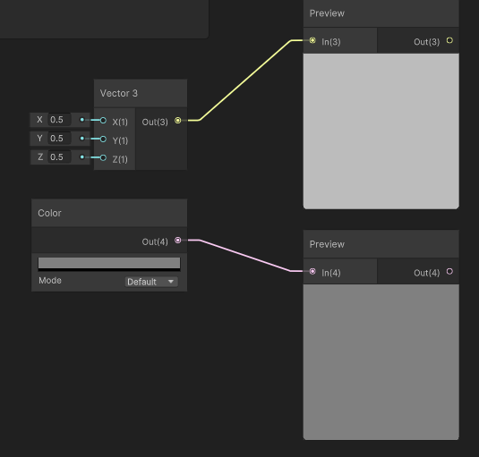
Task: Click the dark gray bottom preview thumbnail
Action: coord(381,362)
